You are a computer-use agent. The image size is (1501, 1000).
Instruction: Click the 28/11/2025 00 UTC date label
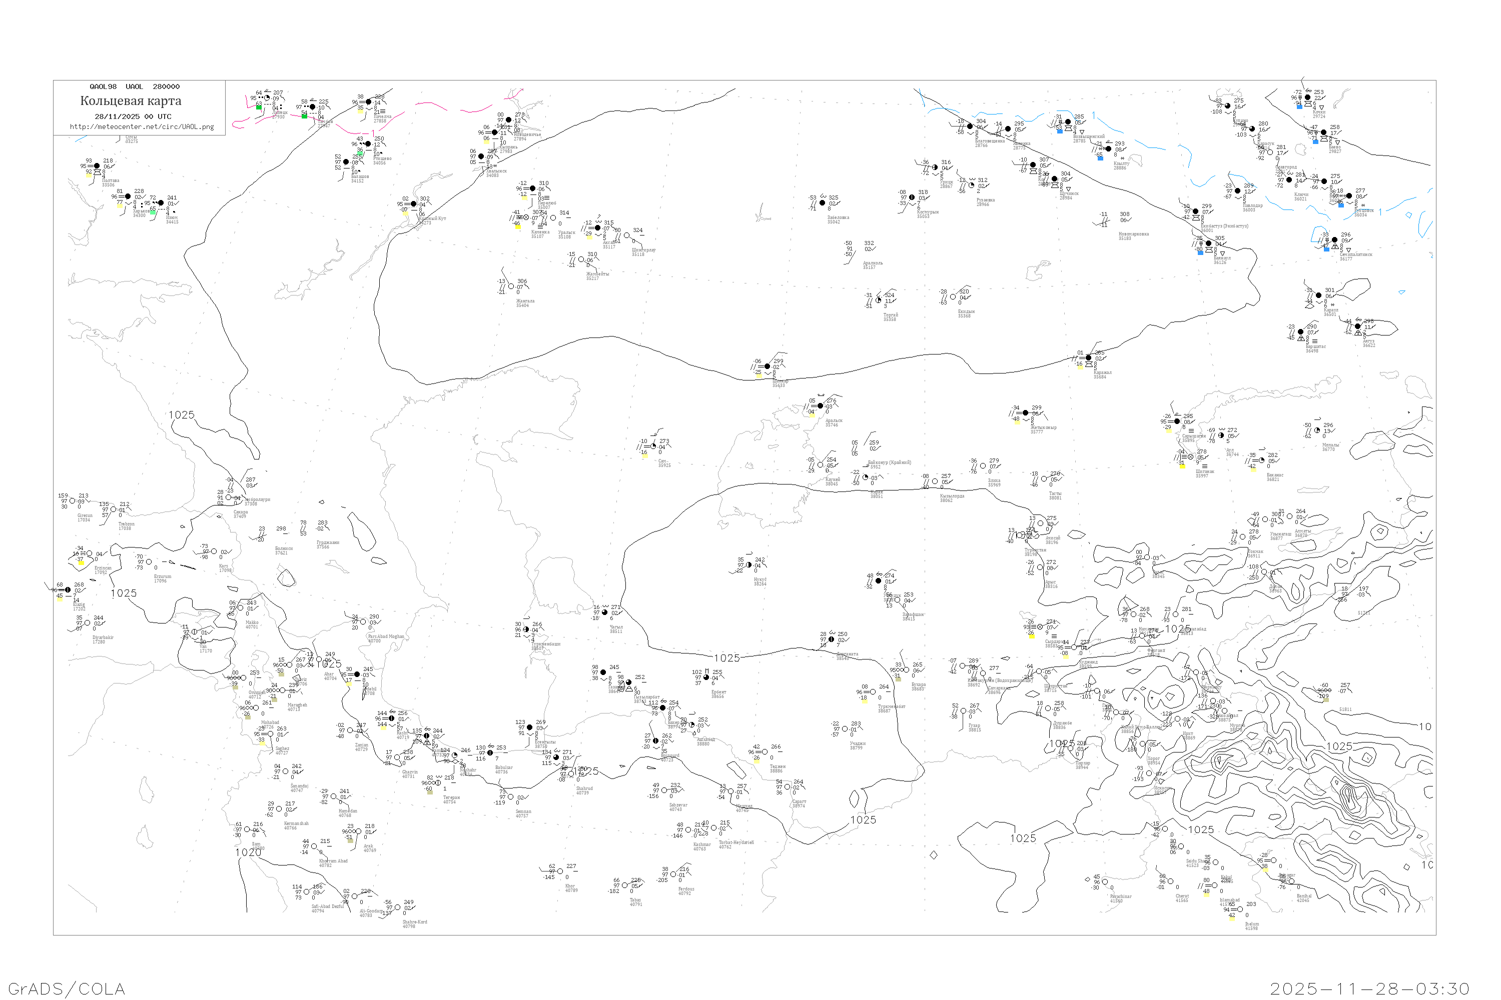[133, 116]
